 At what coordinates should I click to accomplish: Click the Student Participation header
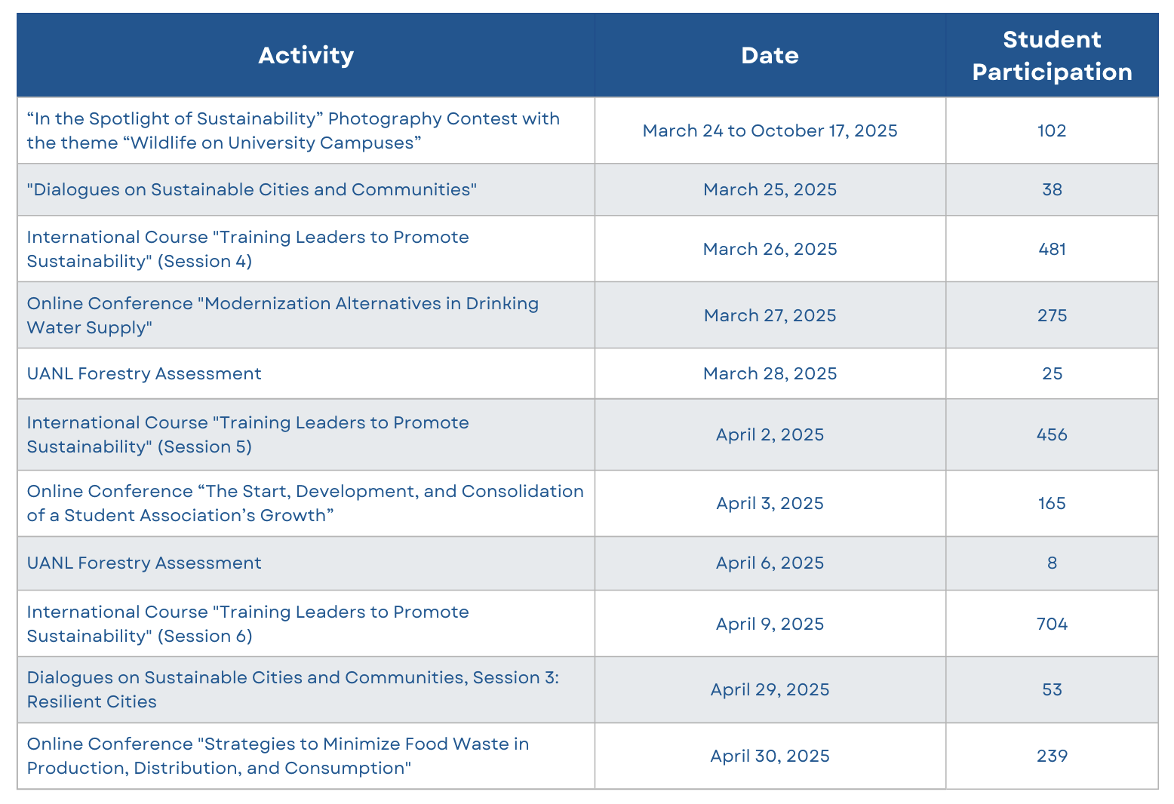[x=1052, y=55]
